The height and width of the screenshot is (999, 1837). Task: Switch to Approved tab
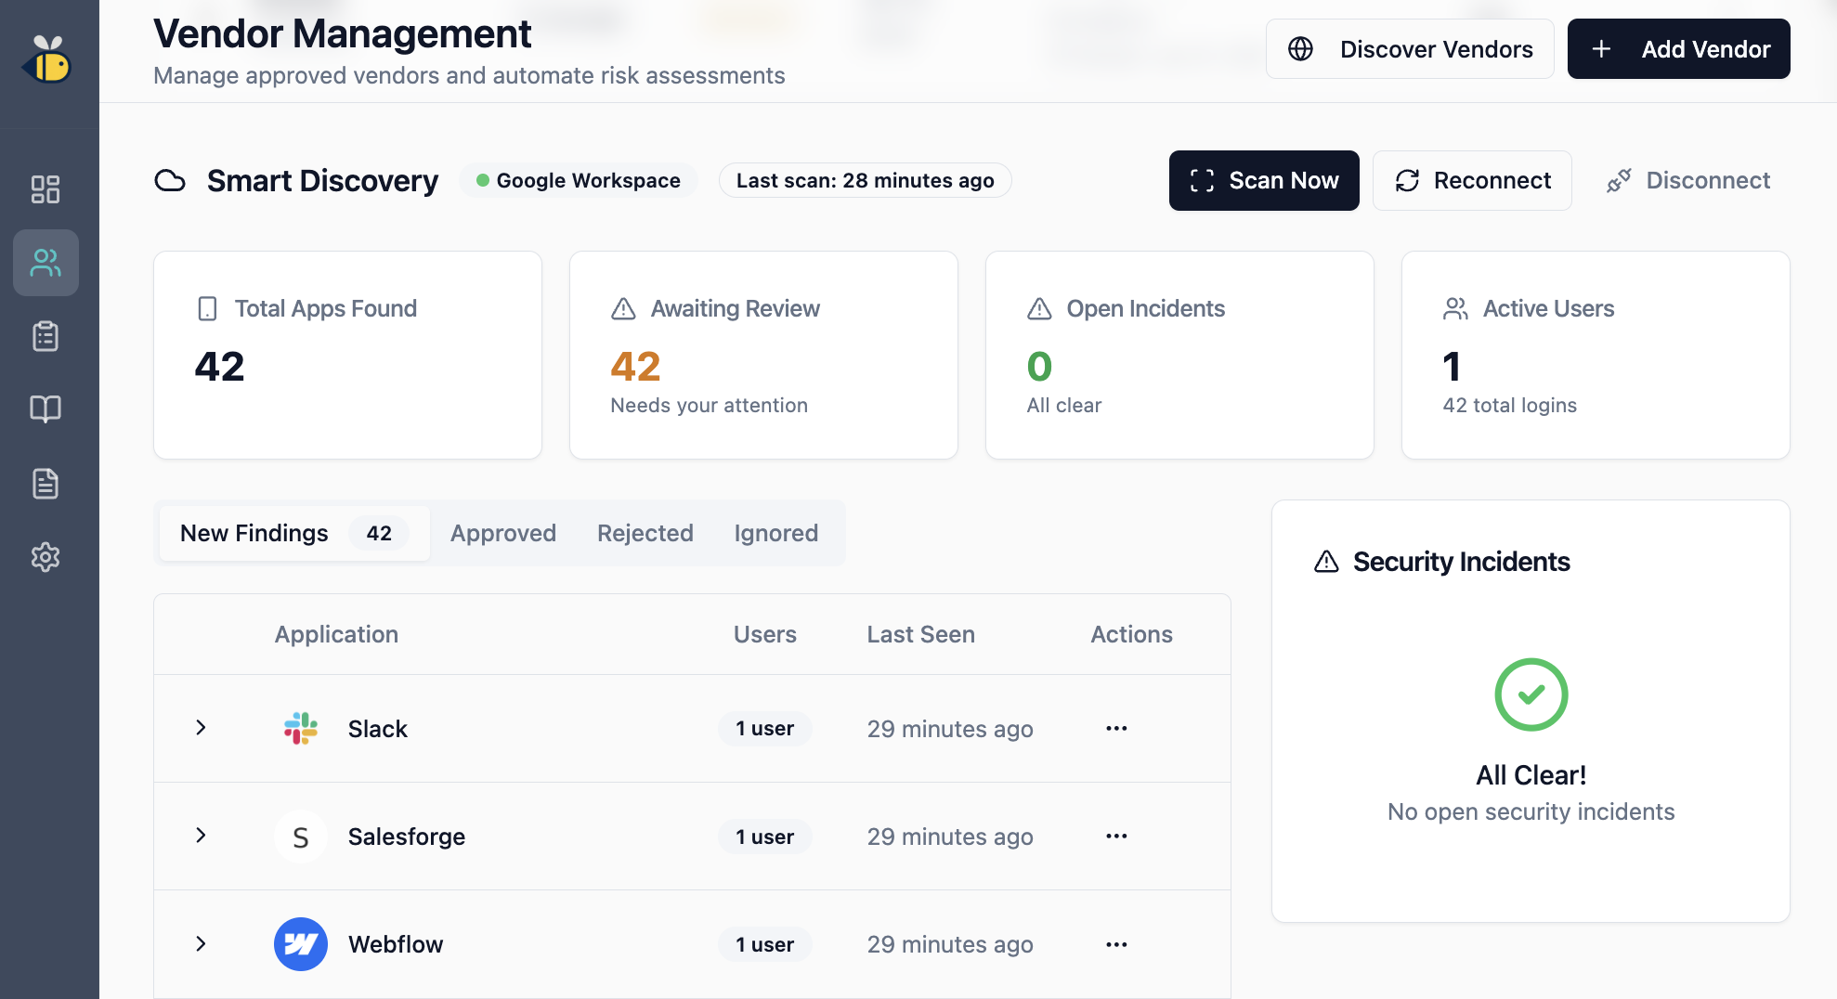(503, 533)
